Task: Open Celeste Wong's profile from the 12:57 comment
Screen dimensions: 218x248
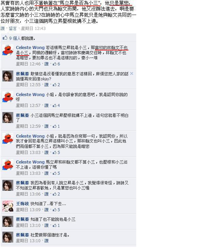Action: [30, 95]
